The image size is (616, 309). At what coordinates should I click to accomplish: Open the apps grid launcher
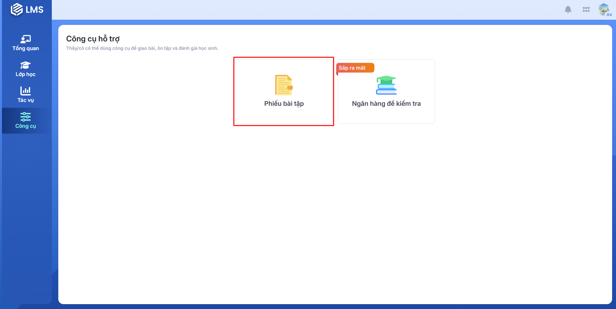[x=586, y=9]
